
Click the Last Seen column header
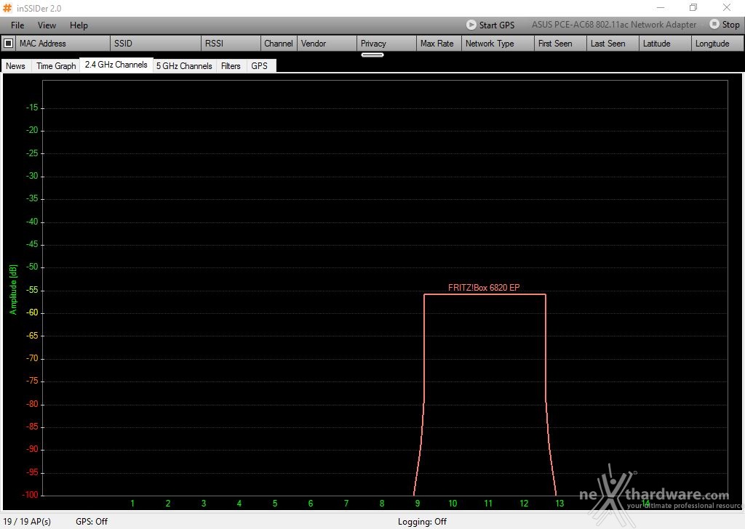(613, 43)
